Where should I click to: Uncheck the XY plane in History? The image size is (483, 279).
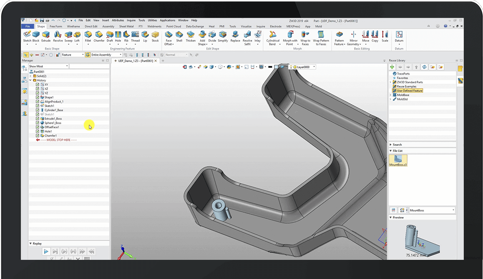[38, 85]
